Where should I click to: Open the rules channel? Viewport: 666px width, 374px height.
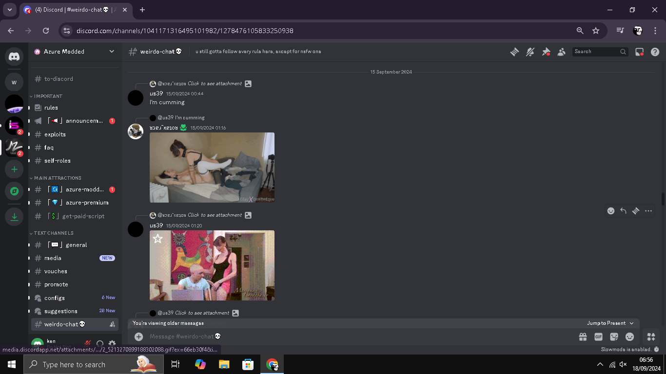click(75, 108)
